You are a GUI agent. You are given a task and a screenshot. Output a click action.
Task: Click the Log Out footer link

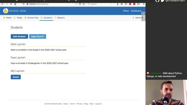click(x=98, y=104)
